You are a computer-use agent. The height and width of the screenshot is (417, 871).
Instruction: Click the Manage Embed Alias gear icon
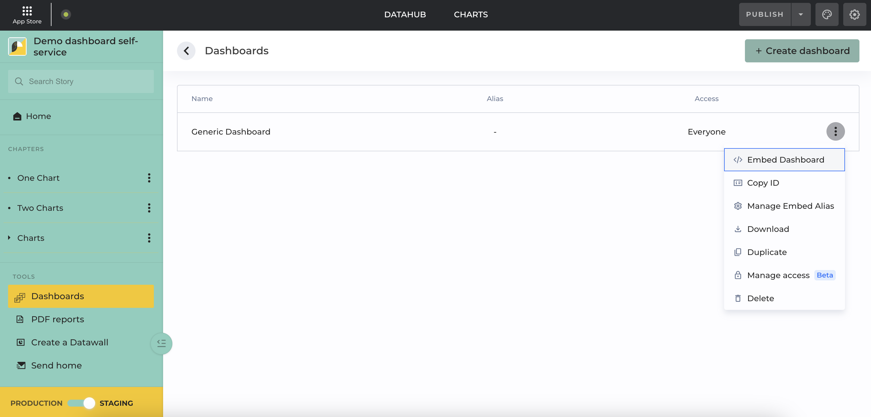click(738, 206)
